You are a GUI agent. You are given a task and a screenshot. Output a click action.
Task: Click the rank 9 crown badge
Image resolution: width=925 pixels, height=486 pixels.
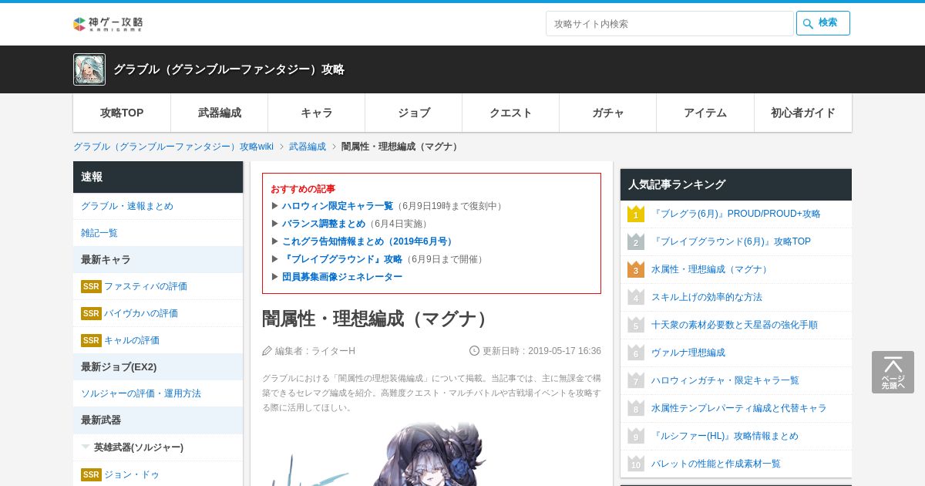[x=636, y=436]
